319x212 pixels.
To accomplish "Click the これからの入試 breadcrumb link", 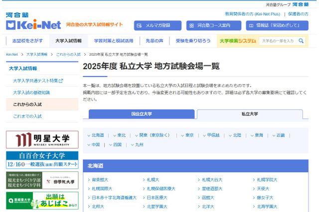I will pyautogui.click(x=68, y=54).
